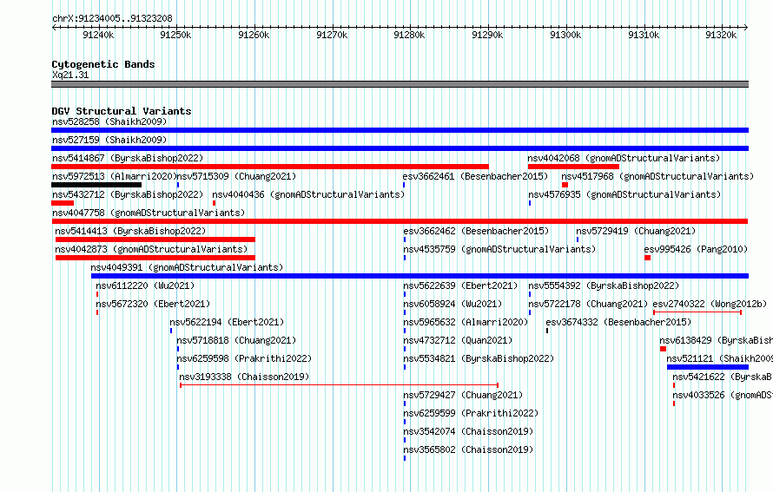The image size is (773, 492).
Task: Select nsv5729419 (Chuang2021) label
Action: click(x=636, y=231)
